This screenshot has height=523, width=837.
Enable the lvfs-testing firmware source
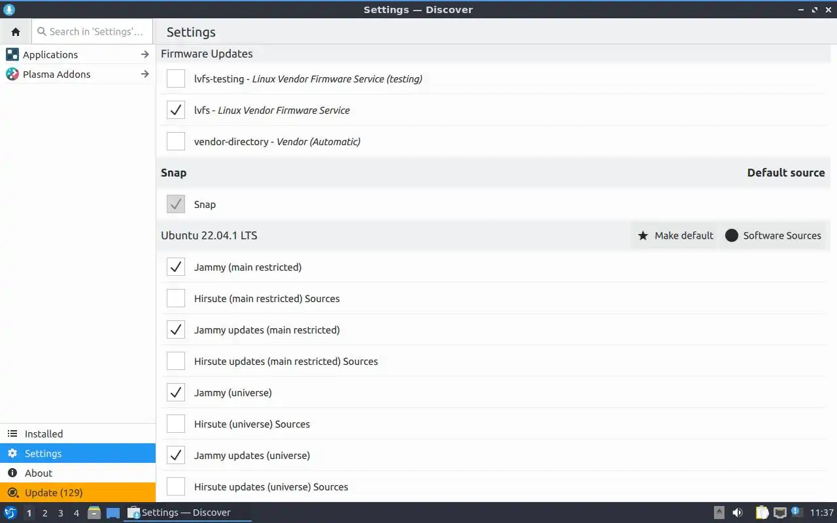(176, 78)
